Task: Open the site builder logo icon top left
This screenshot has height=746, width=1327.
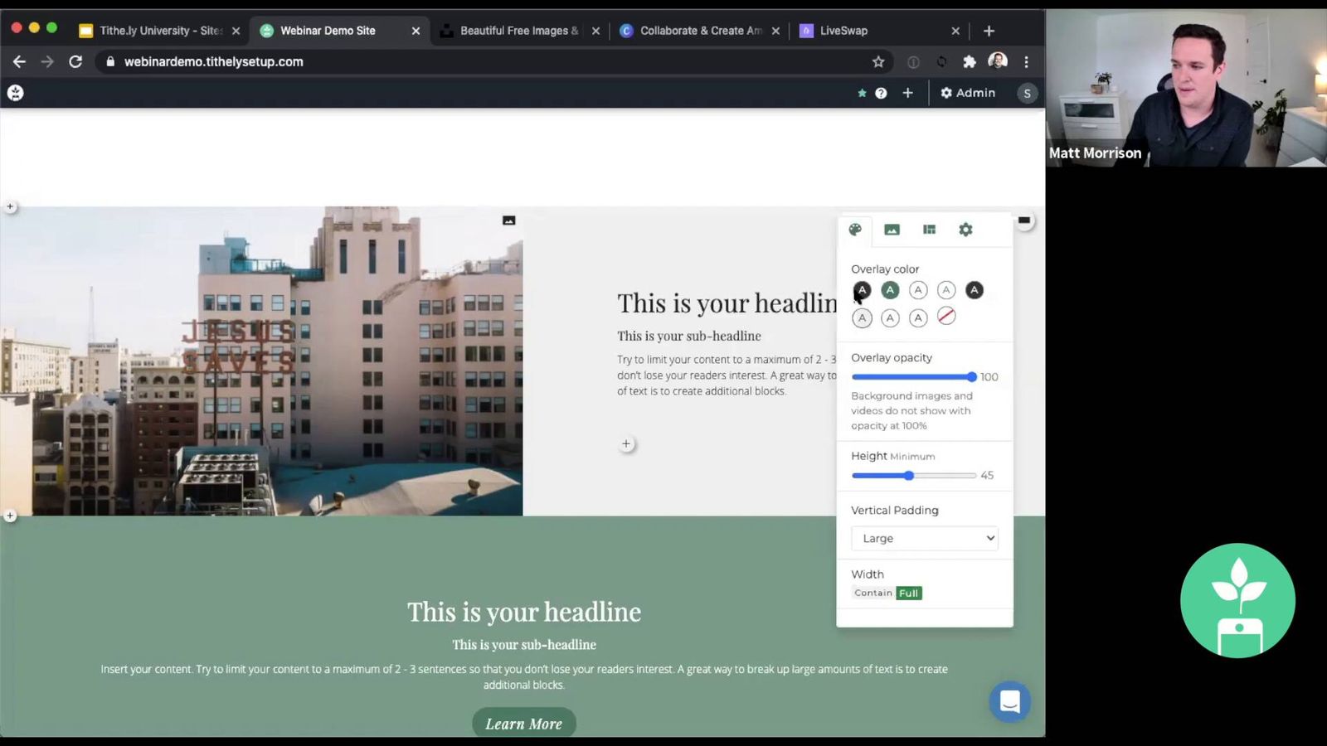Action: click(x=15, y=93)
